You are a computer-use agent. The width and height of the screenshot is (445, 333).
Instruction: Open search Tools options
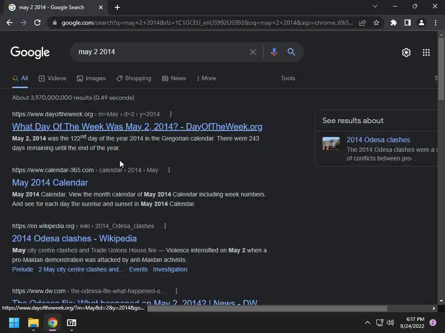click(x=288, y=78)
